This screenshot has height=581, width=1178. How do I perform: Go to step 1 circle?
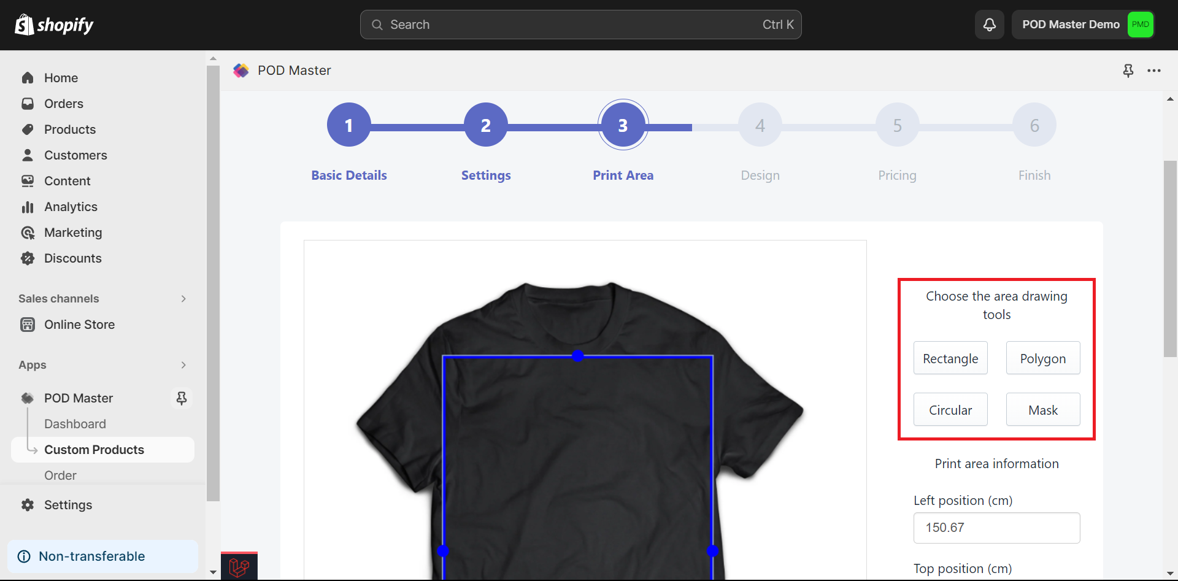tap(349, 125)
